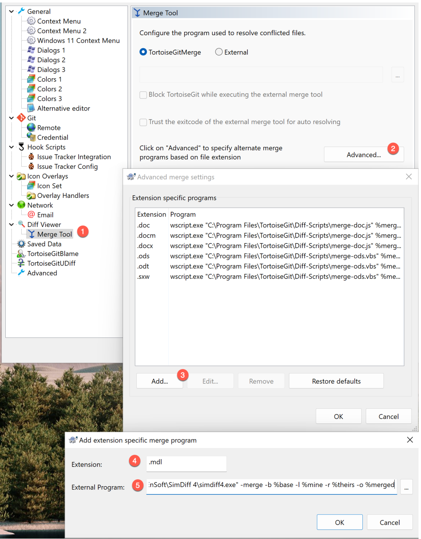This screenshot has width=421, height=539.
Task: Click the Restore defaults button
Action: [x=336, y=381]
